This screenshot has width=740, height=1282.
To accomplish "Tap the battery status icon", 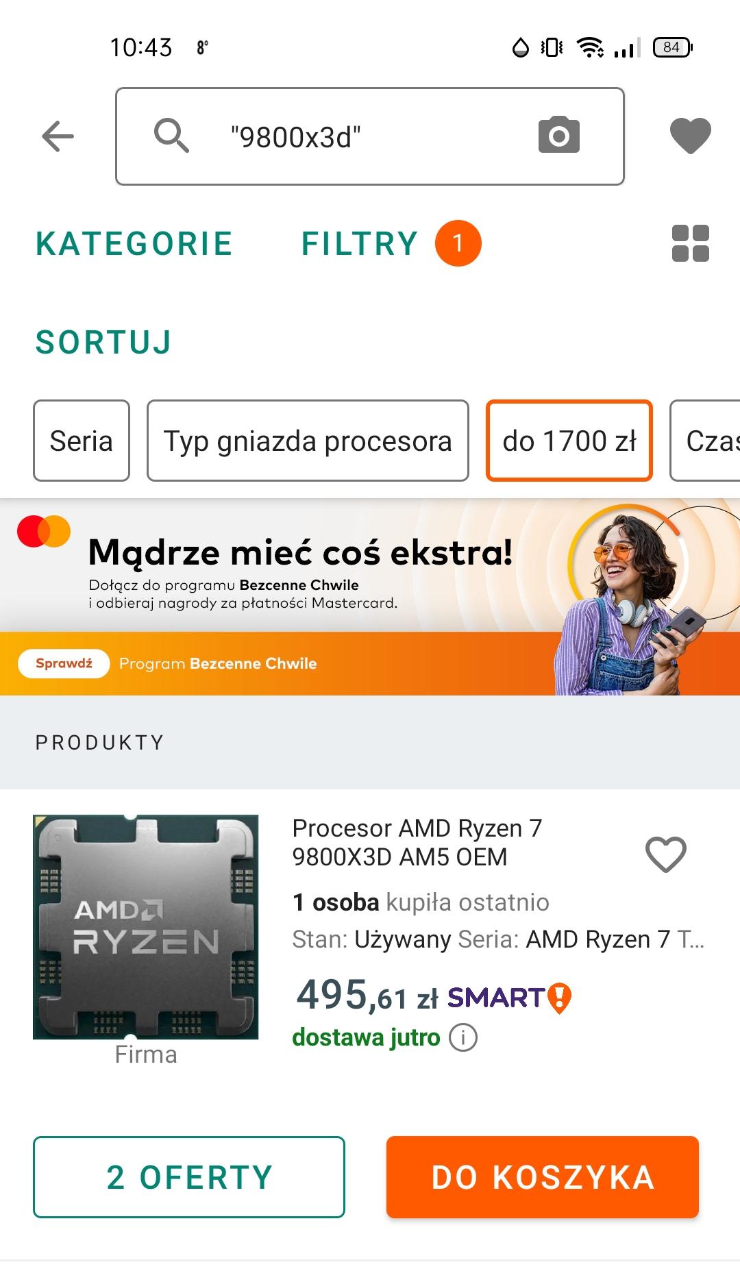I will pyautogui.click(x=672, y=47).
